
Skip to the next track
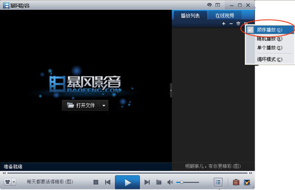tap(147, 182)
